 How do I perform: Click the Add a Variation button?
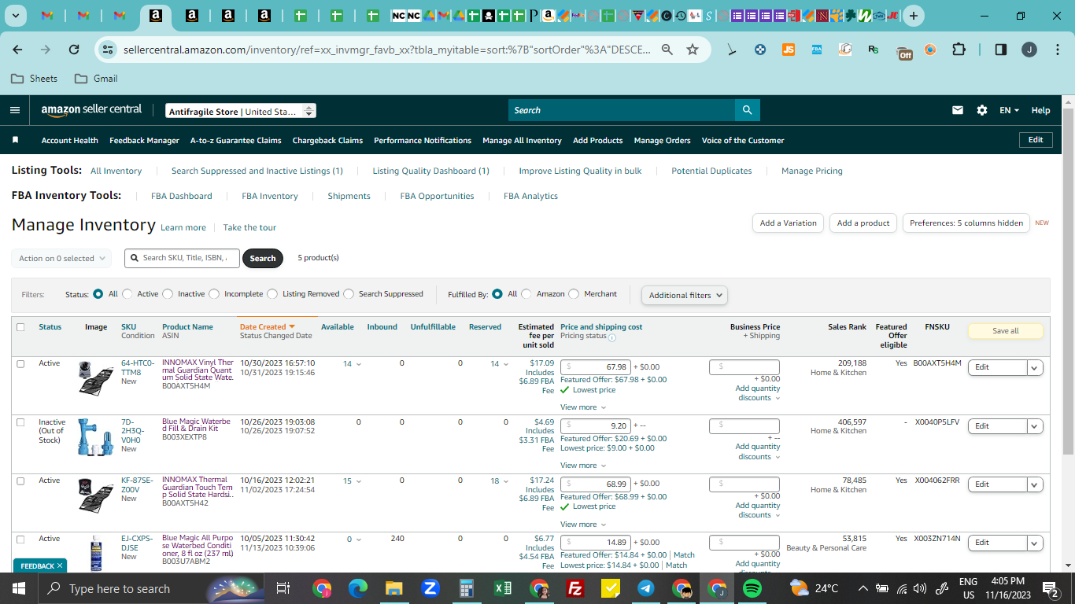[789, 223]
